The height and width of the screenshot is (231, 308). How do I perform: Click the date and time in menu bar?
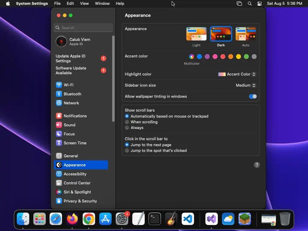(x=285, y=4)
